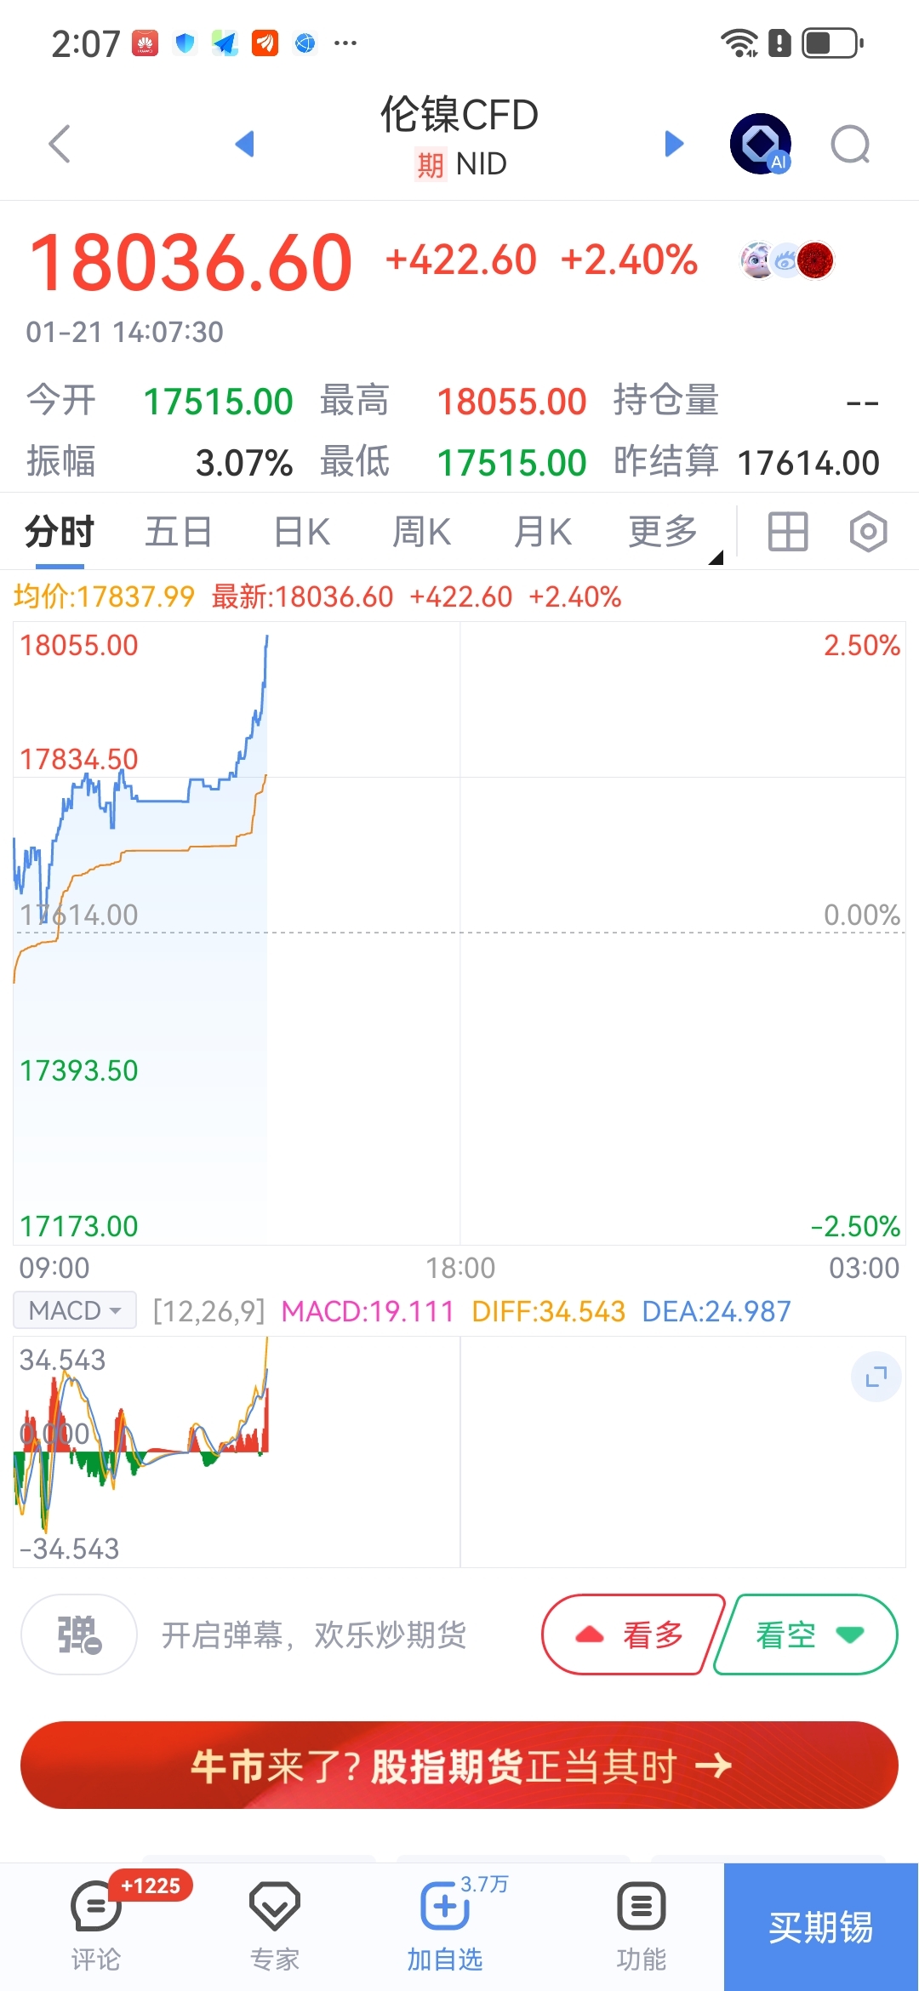Vote bearish with 看空 button
The width and height of the screenshot is (919, 1991).
[x=807, y=1634]
